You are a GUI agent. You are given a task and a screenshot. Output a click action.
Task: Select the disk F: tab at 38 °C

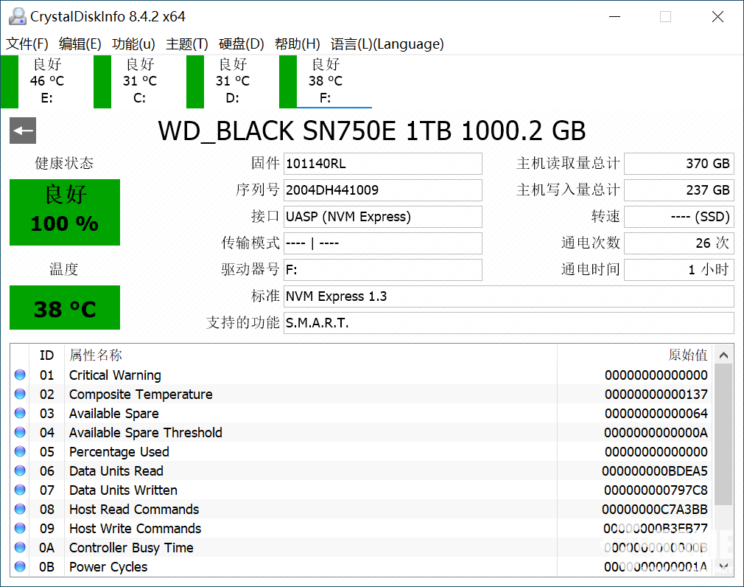click(326, 81)
